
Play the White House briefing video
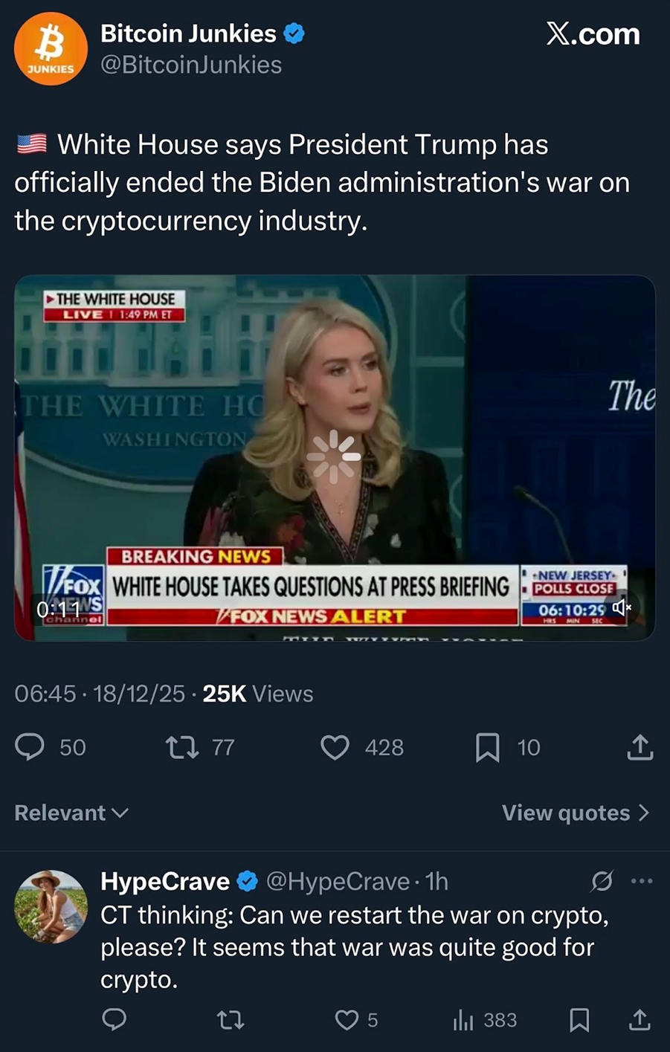(334, 456)
